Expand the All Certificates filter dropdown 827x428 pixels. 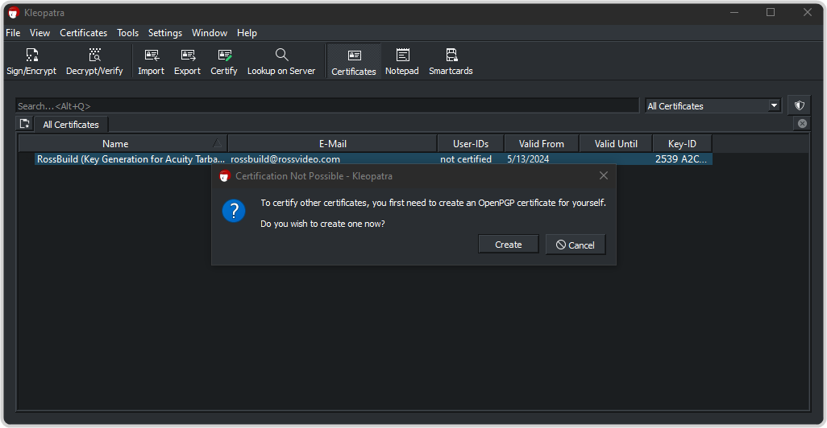713,106
